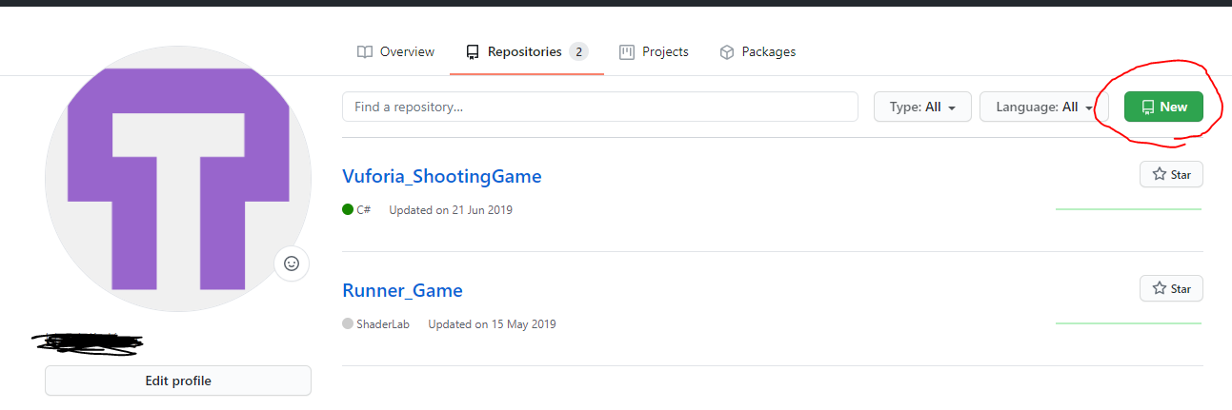Click the Find a repository search field

pos(600,107)
